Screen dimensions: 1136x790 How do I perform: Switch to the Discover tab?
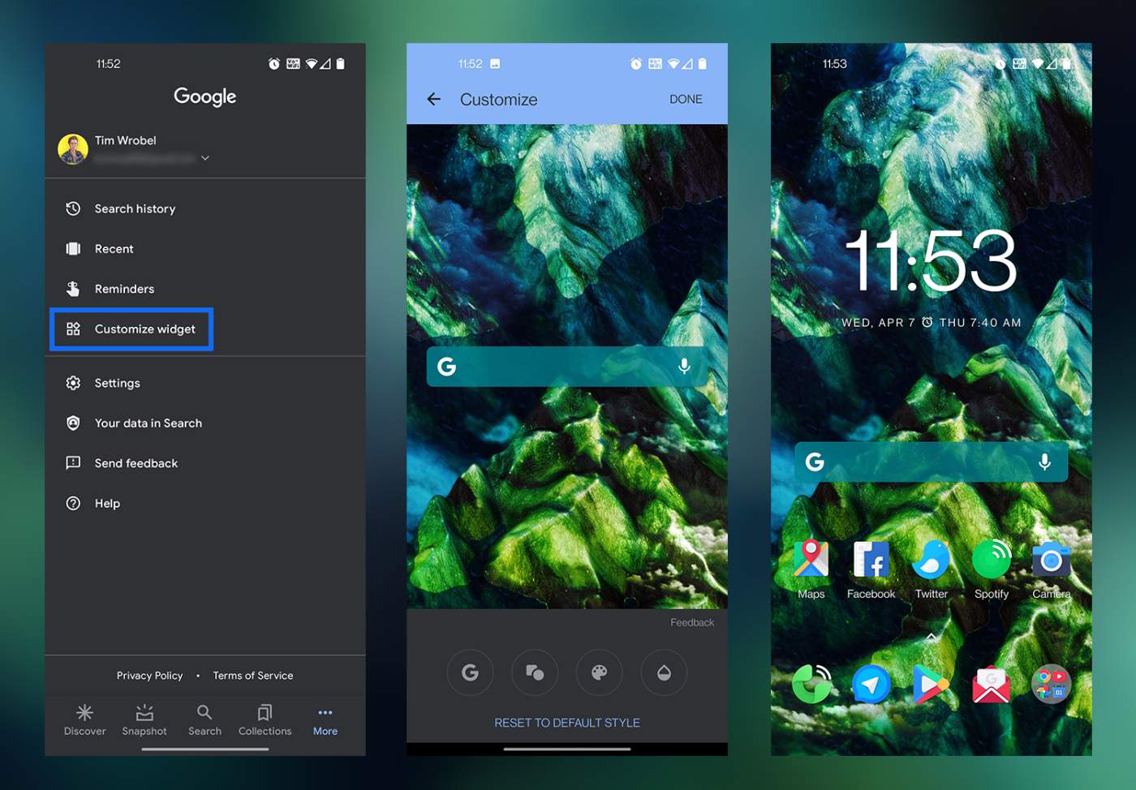click(x=84, y=719)
